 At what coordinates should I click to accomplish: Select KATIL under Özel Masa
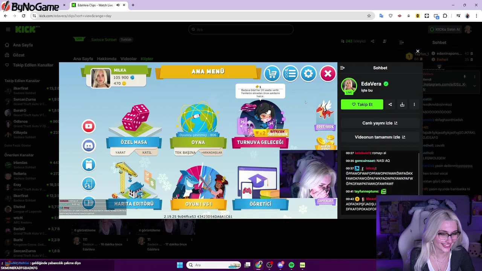point(147,152)
